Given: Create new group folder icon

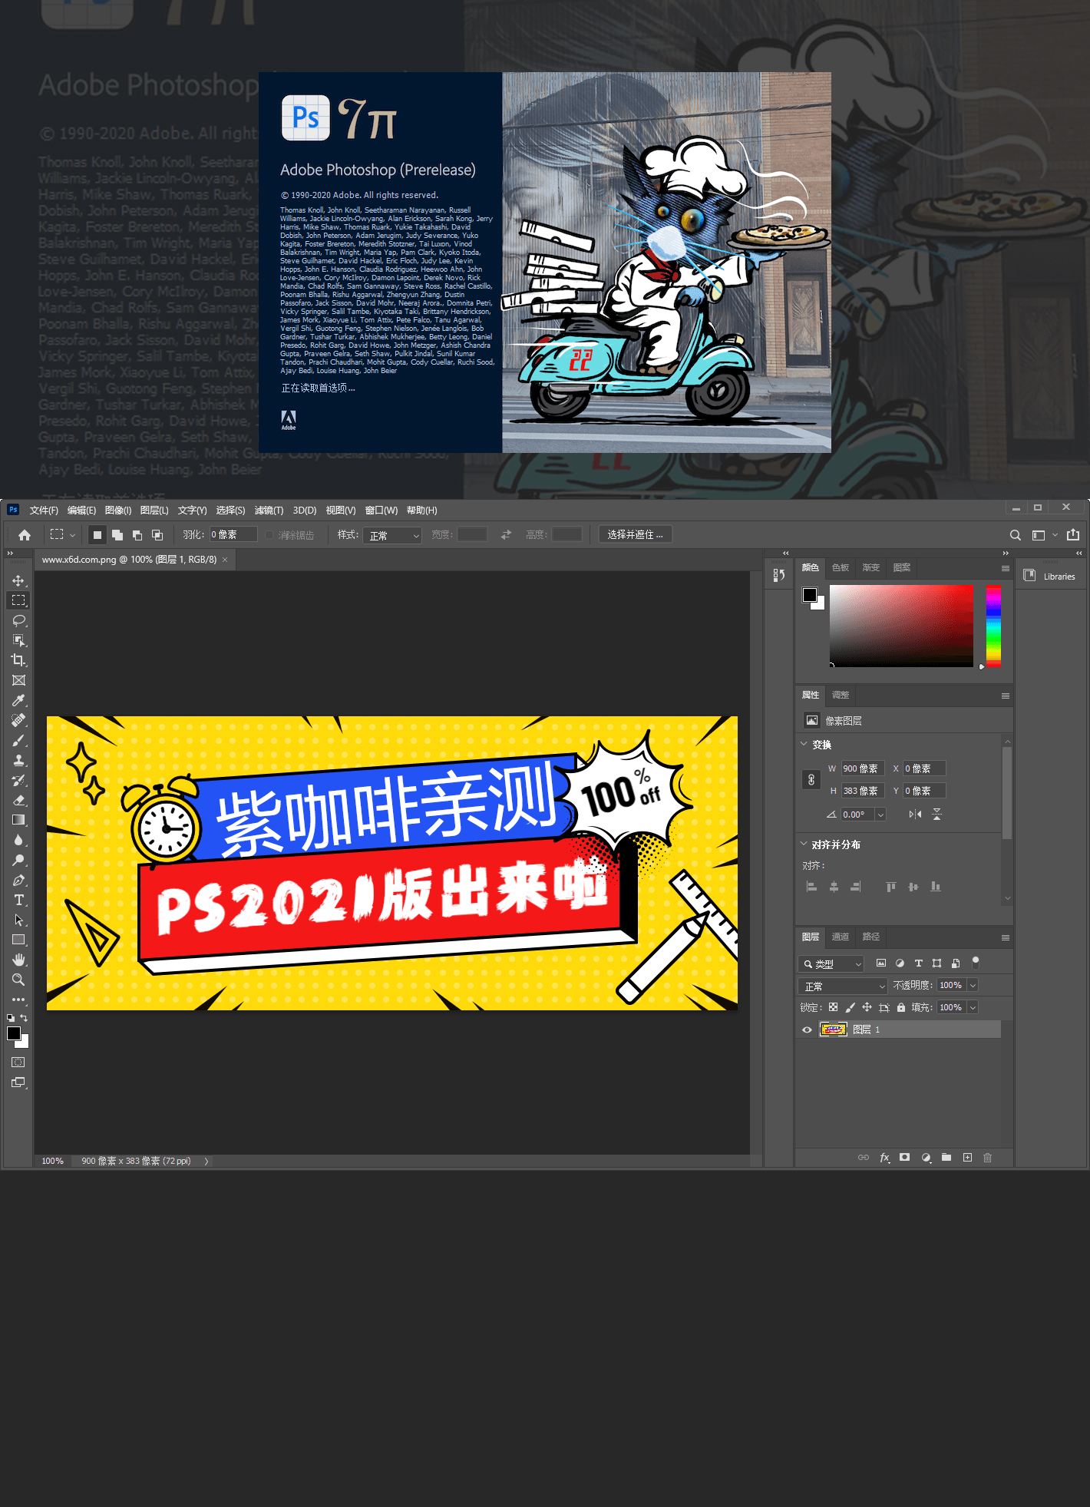Looking at the screenshot, I should (x=946, y=1158).
